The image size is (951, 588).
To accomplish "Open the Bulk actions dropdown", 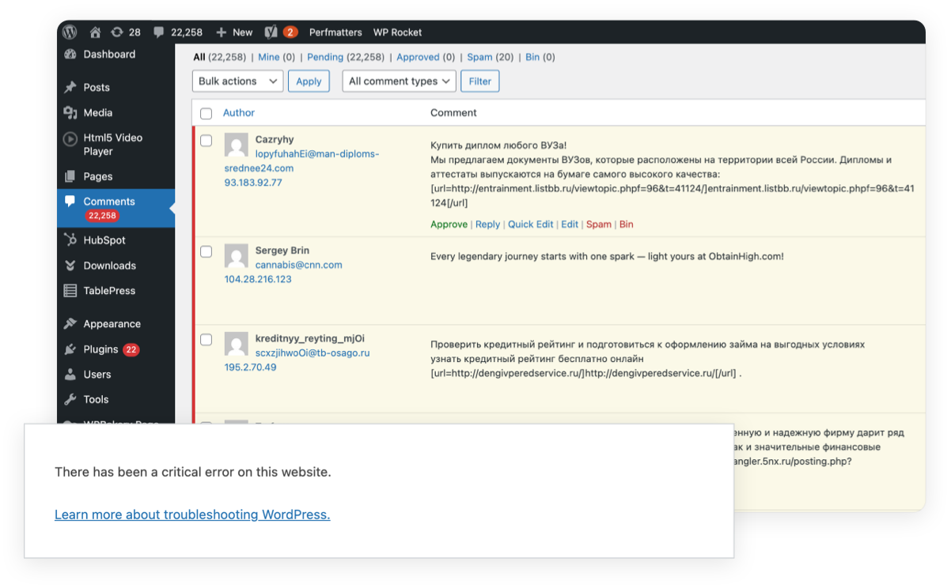I will coord(237,81).
